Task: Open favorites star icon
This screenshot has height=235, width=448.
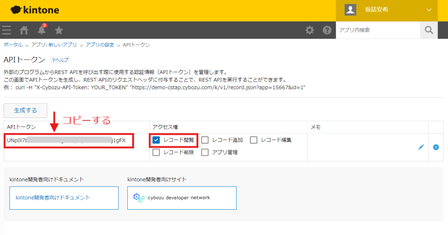Action: click(59, 30)
